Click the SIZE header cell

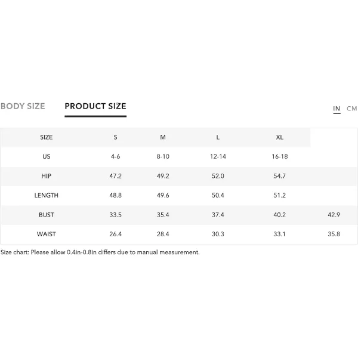[x=47, y=137]
